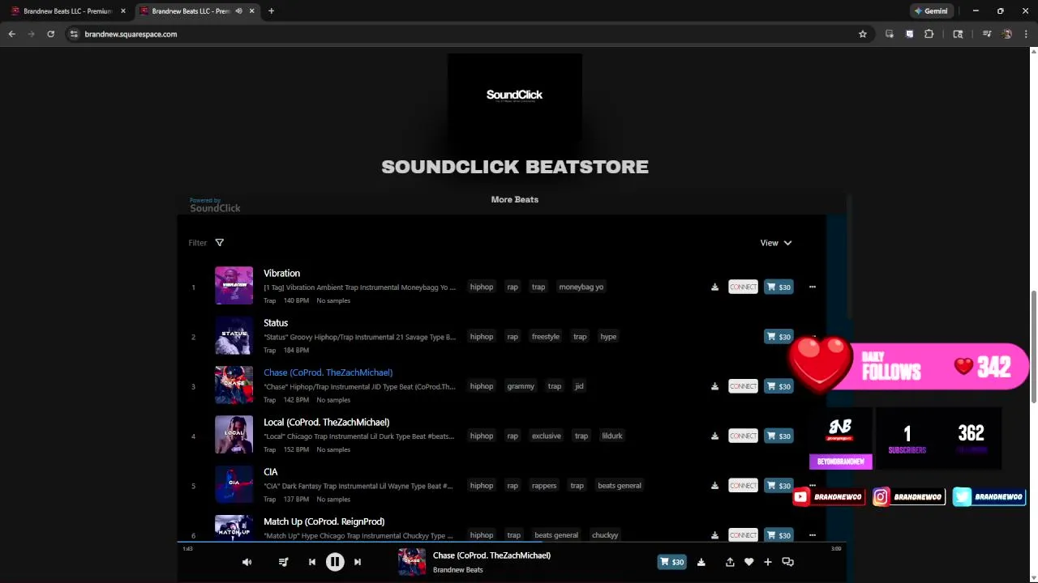
Task: Pause the playing Chase track
Action: 335,562
